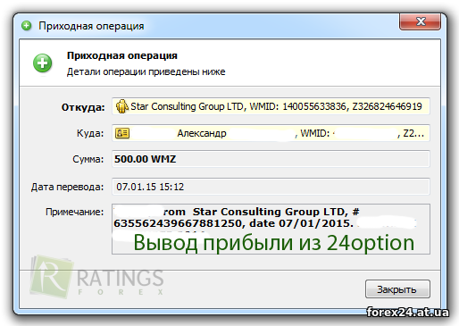Click the Примечание: label
459x326 pixels.
click(74, 212)
